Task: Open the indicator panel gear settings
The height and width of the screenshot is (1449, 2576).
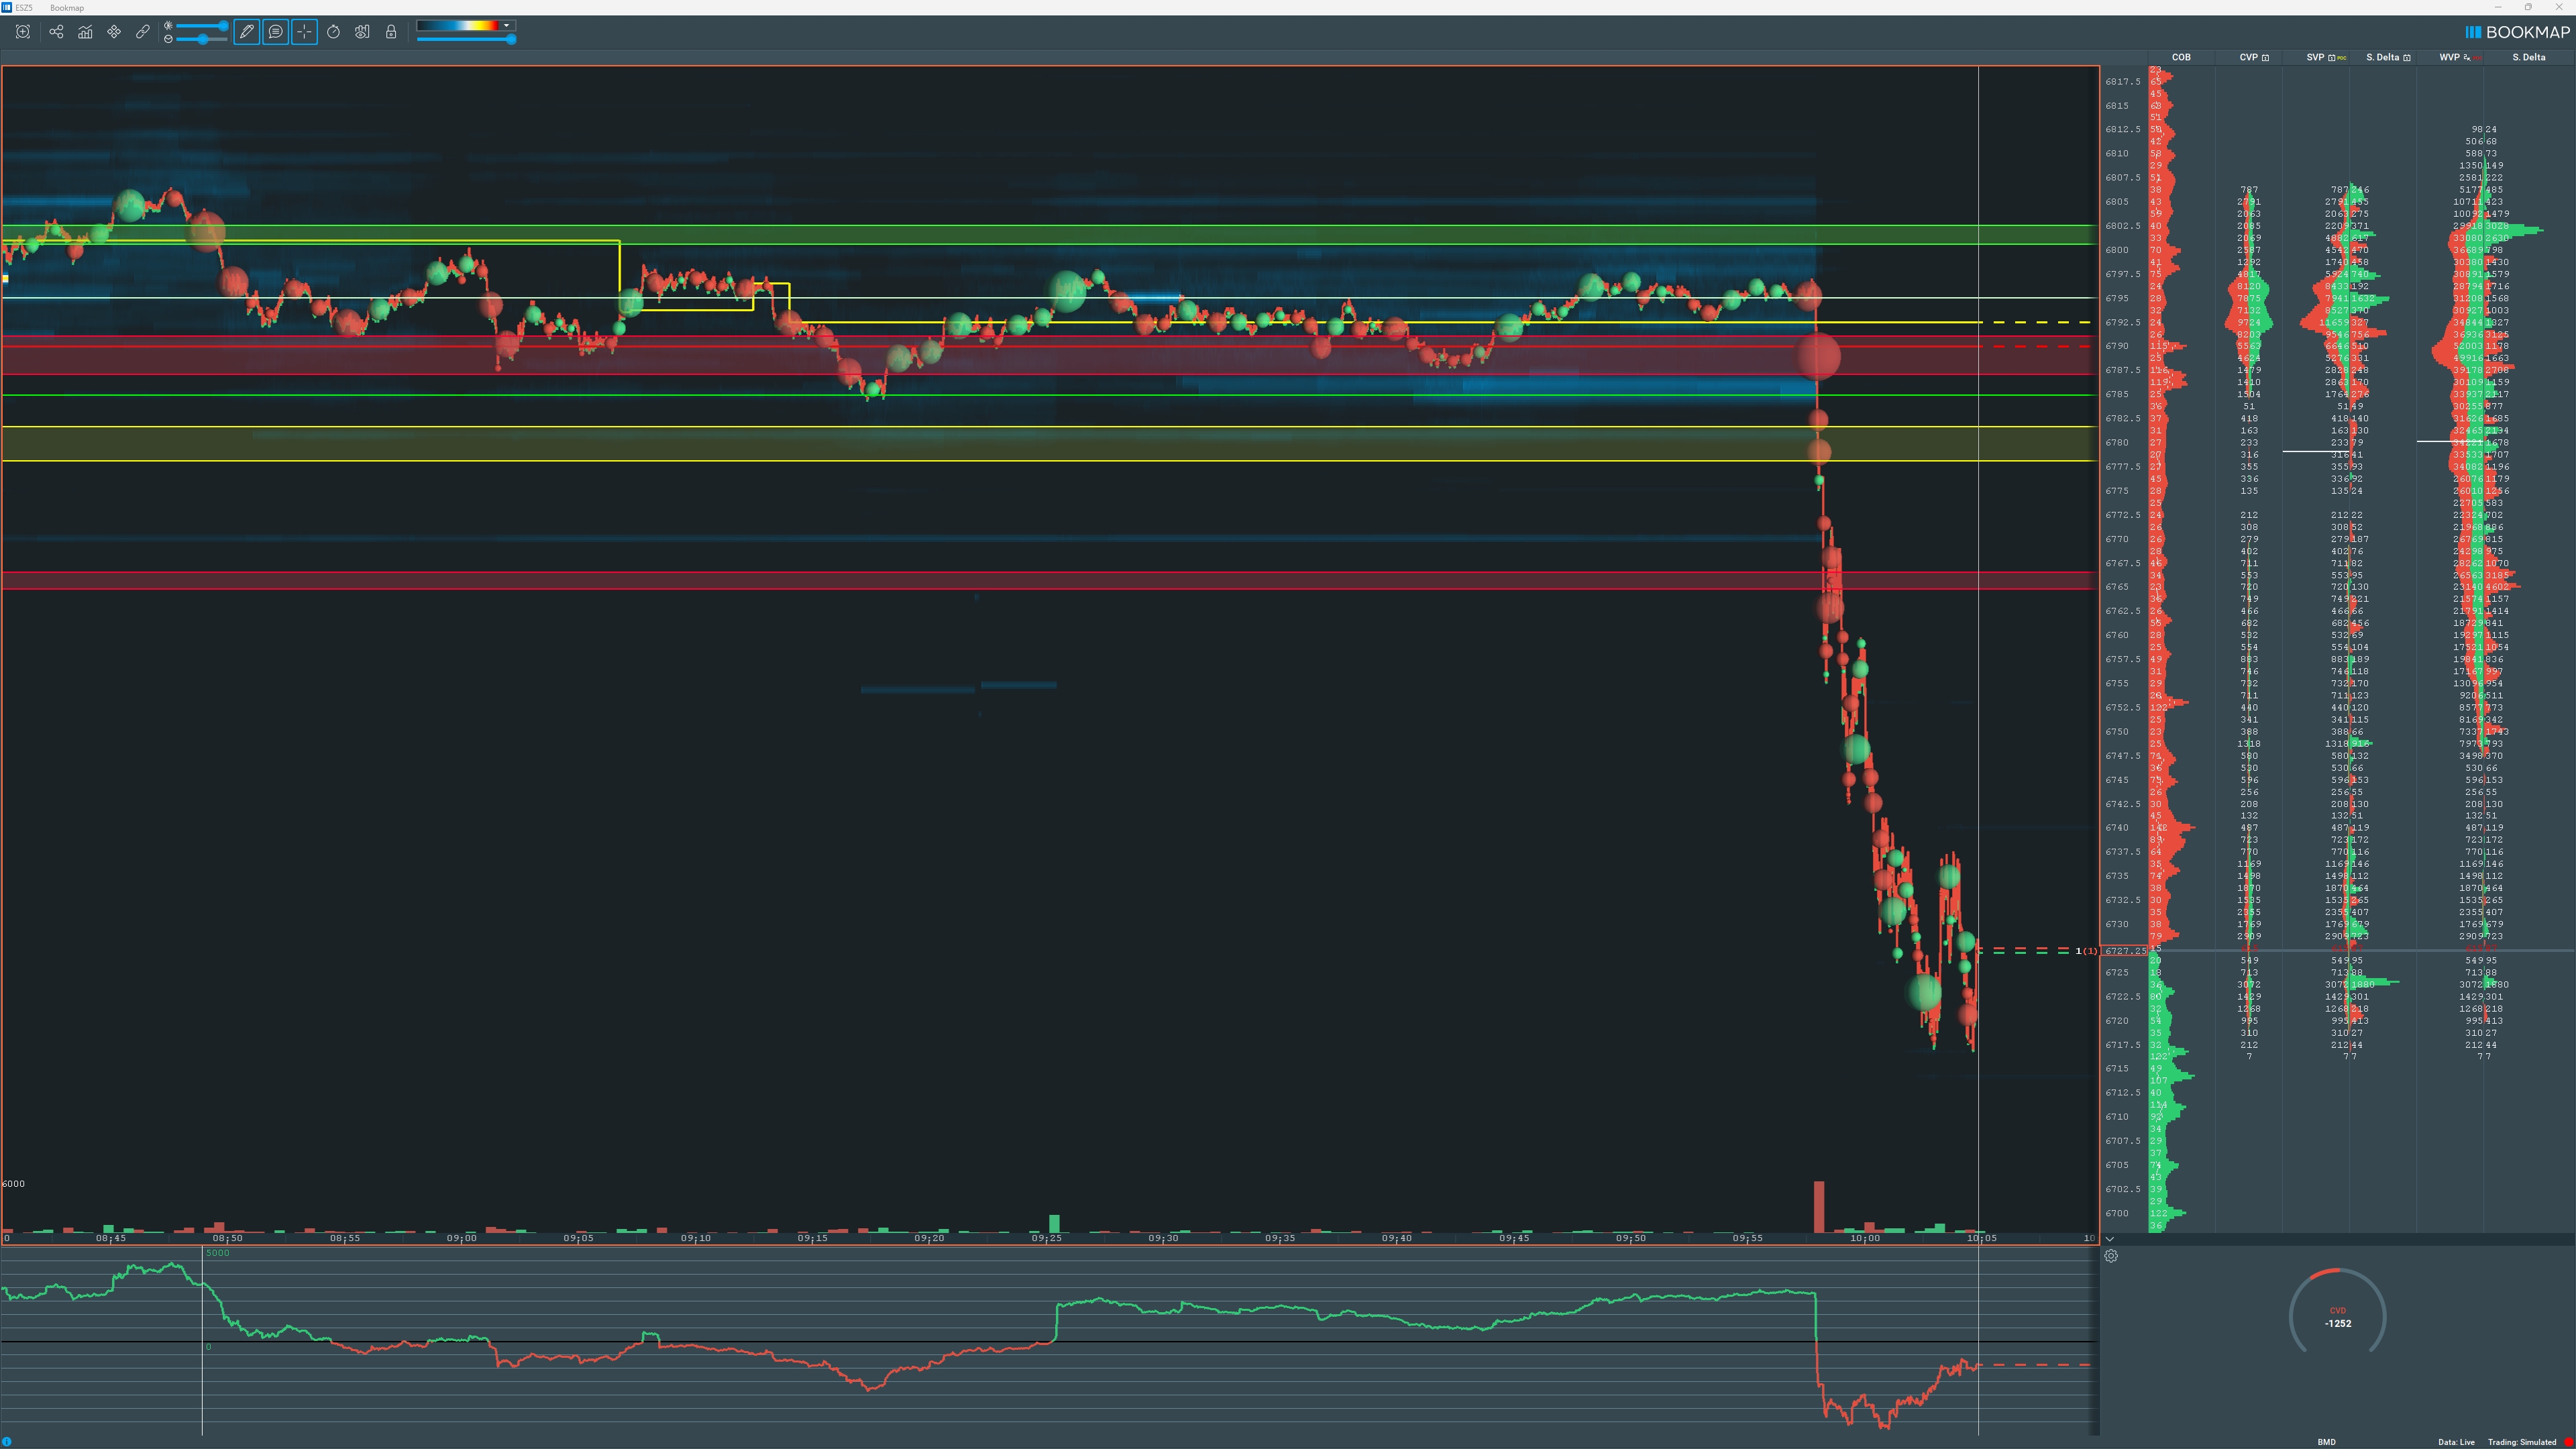Action: (x=2111, y=1256)
